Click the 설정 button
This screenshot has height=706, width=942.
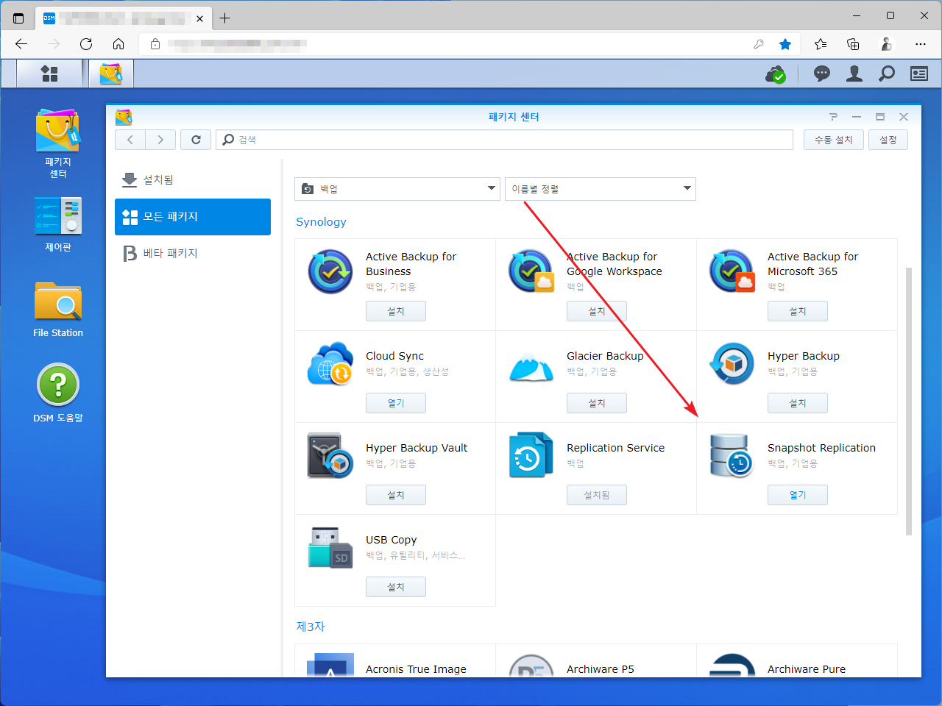888,140
